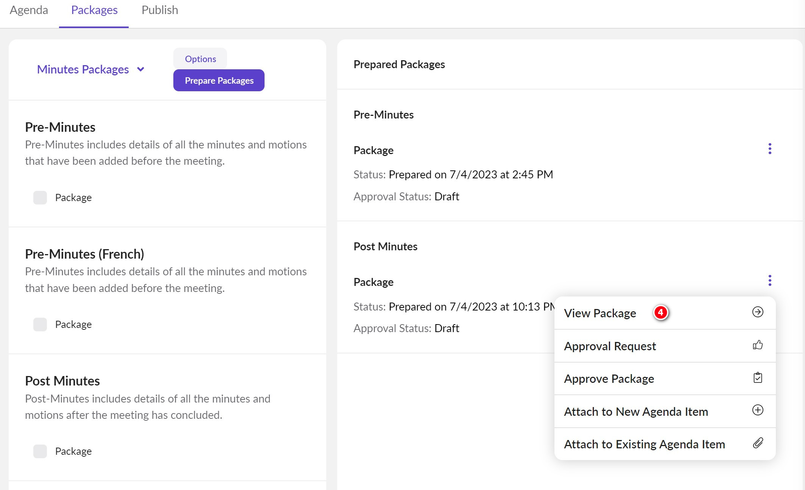Check the Package box under Pre-Minutes
Screen dimensions: 805x490
coord(40,198)
